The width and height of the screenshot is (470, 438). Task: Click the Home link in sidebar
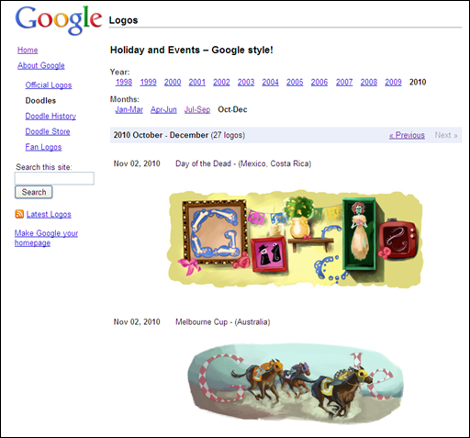point(28,50)
